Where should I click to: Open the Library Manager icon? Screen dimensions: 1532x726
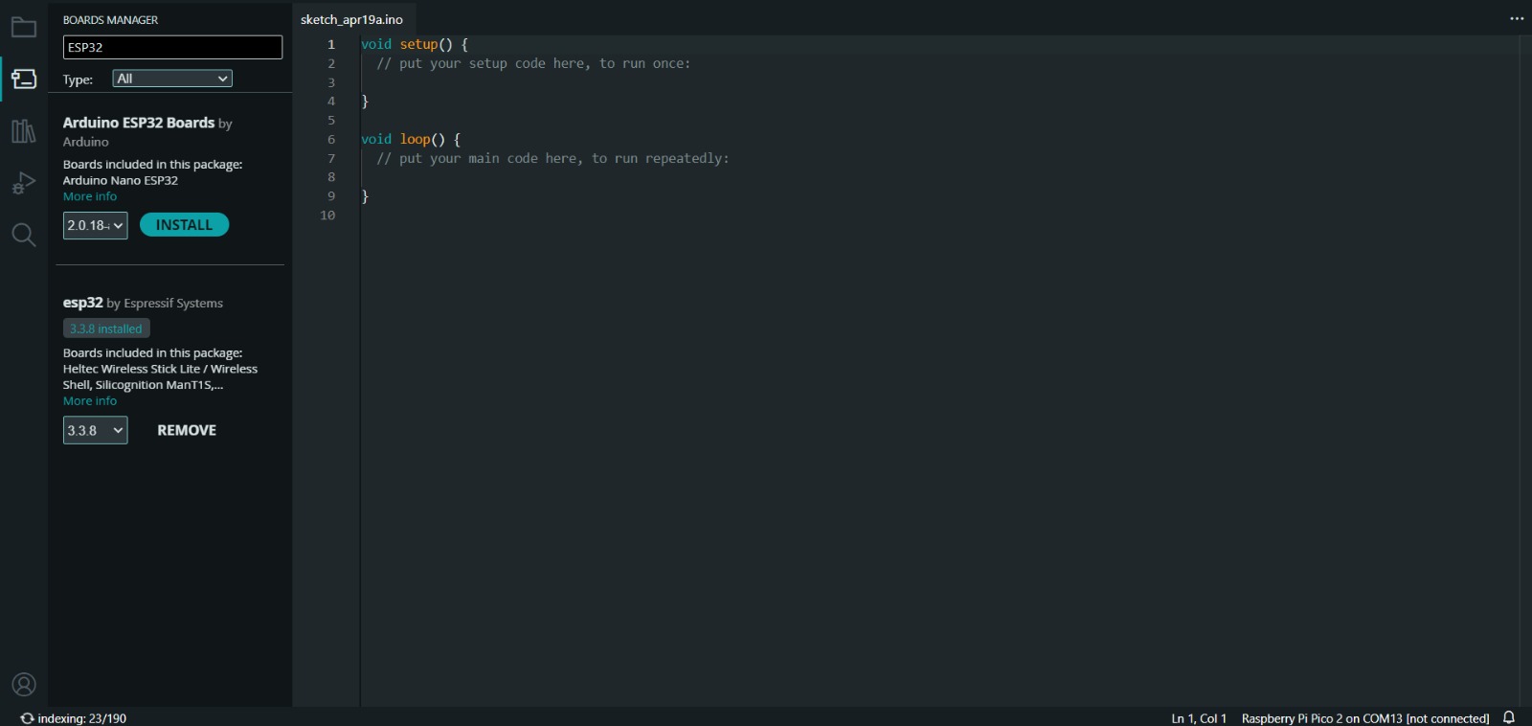point(24,131)
